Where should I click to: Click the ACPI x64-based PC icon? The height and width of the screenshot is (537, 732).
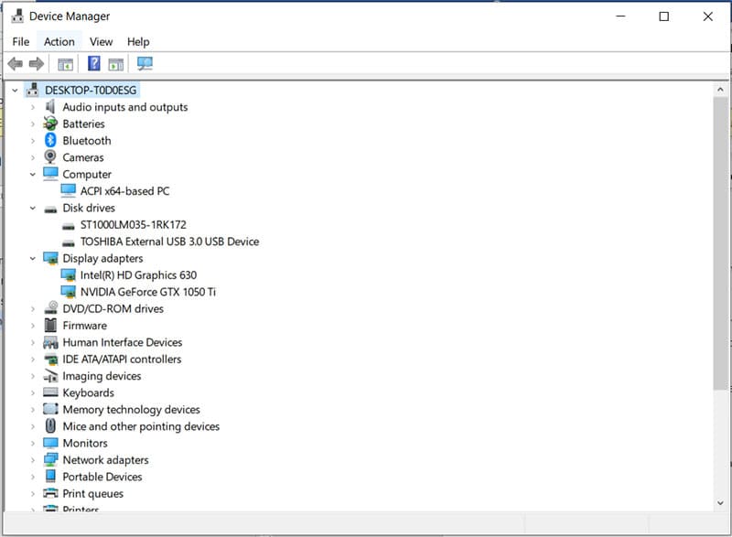coord(69,190)
